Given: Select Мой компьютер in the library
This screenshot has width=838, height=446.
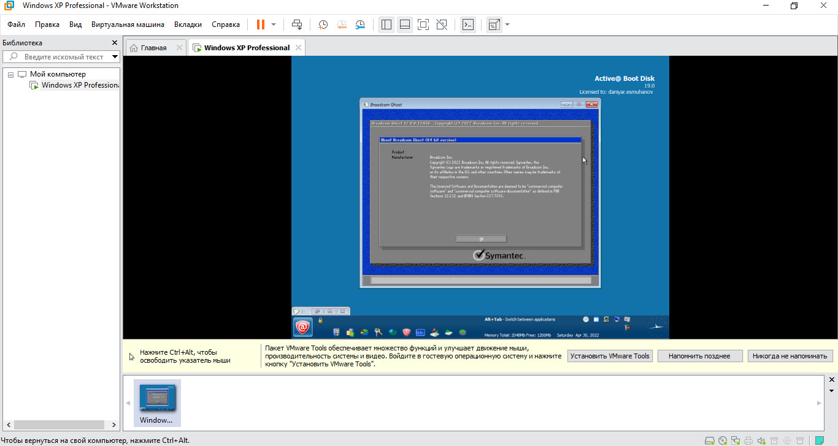Looking at the screenshot, I should coord(58,74).
